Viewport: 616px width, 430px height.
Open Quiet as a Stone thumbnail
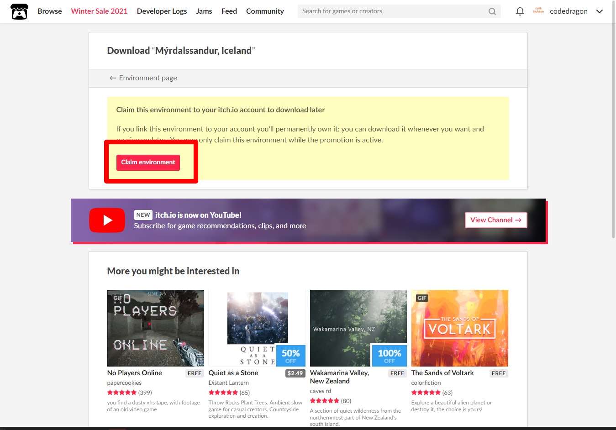[257, 328]
